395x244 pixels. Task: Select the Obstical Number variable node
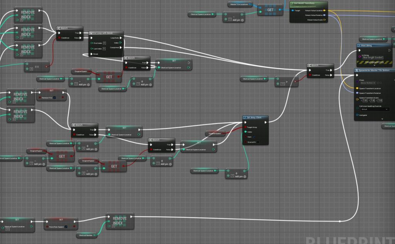[86, 235]
